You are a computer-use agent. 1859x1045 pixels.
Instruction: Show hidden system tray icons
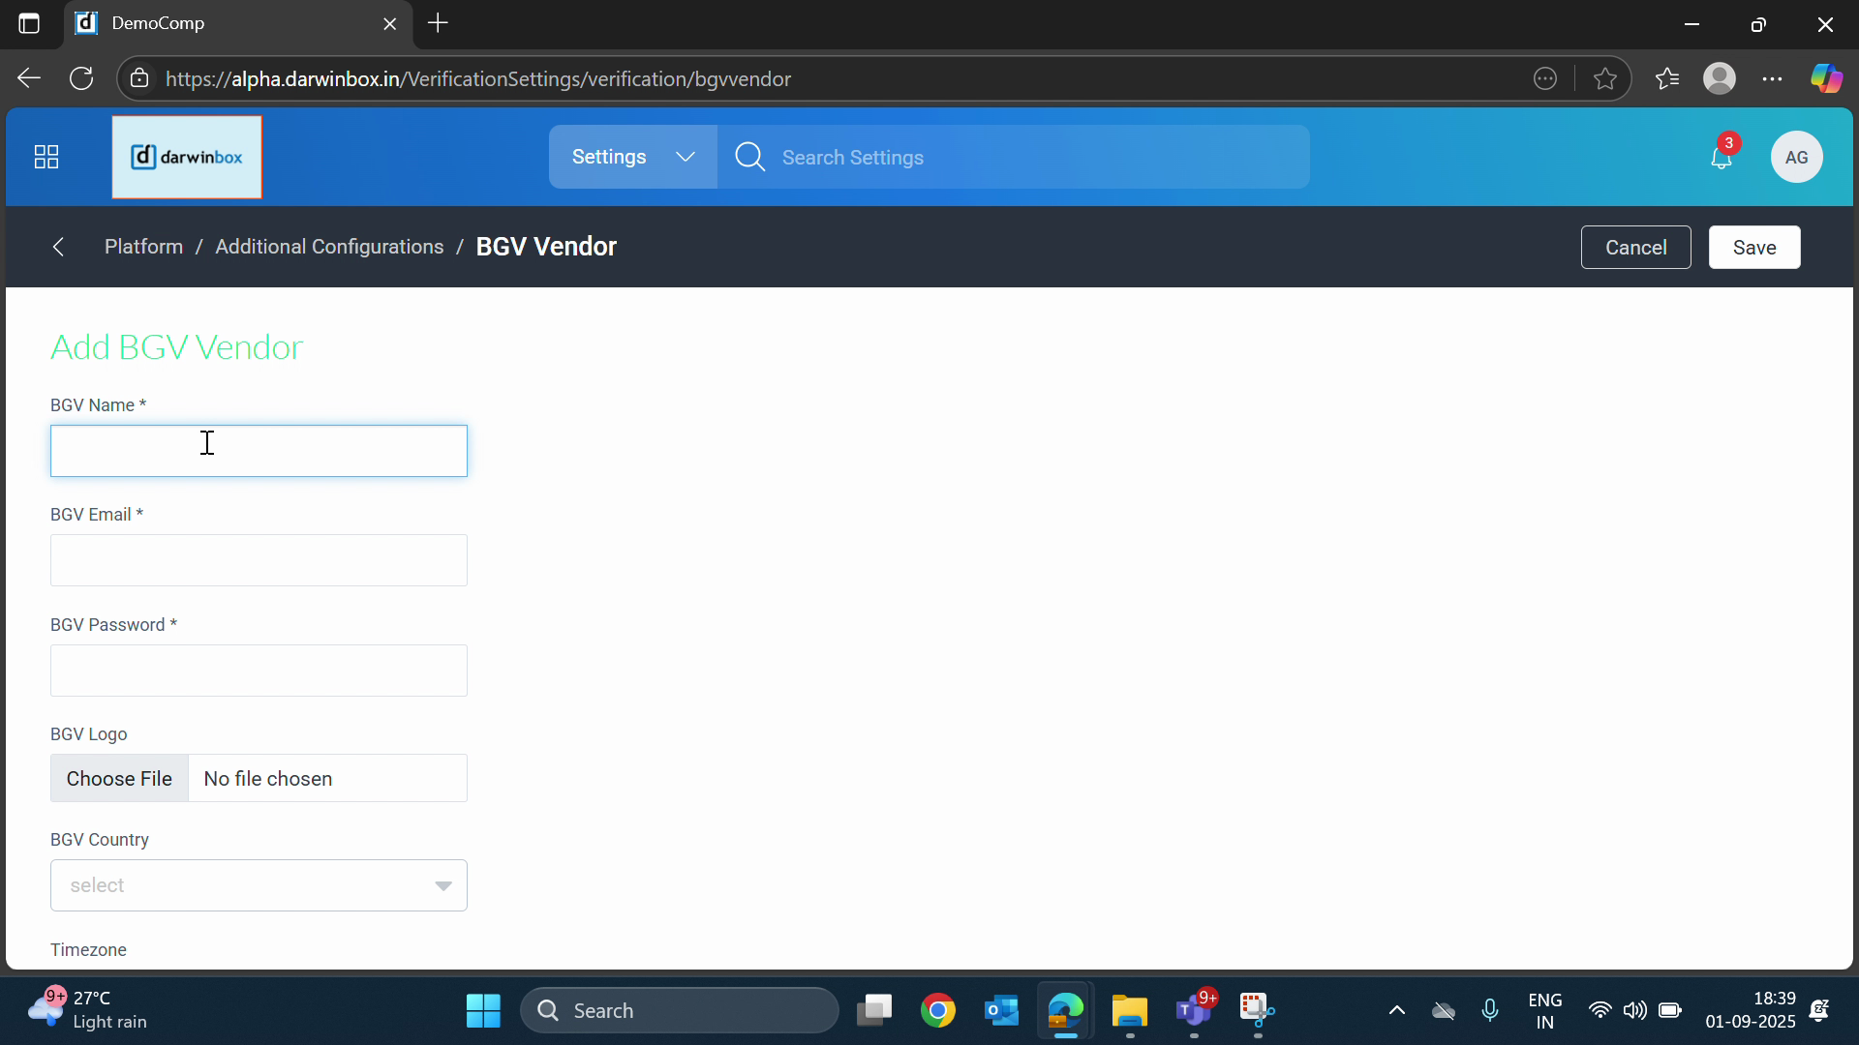1396,1010
